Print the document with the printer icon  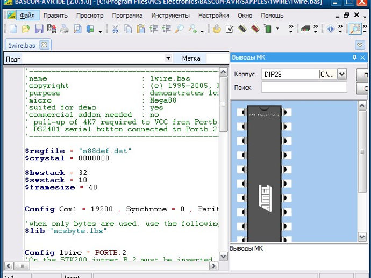click(65, 29)
